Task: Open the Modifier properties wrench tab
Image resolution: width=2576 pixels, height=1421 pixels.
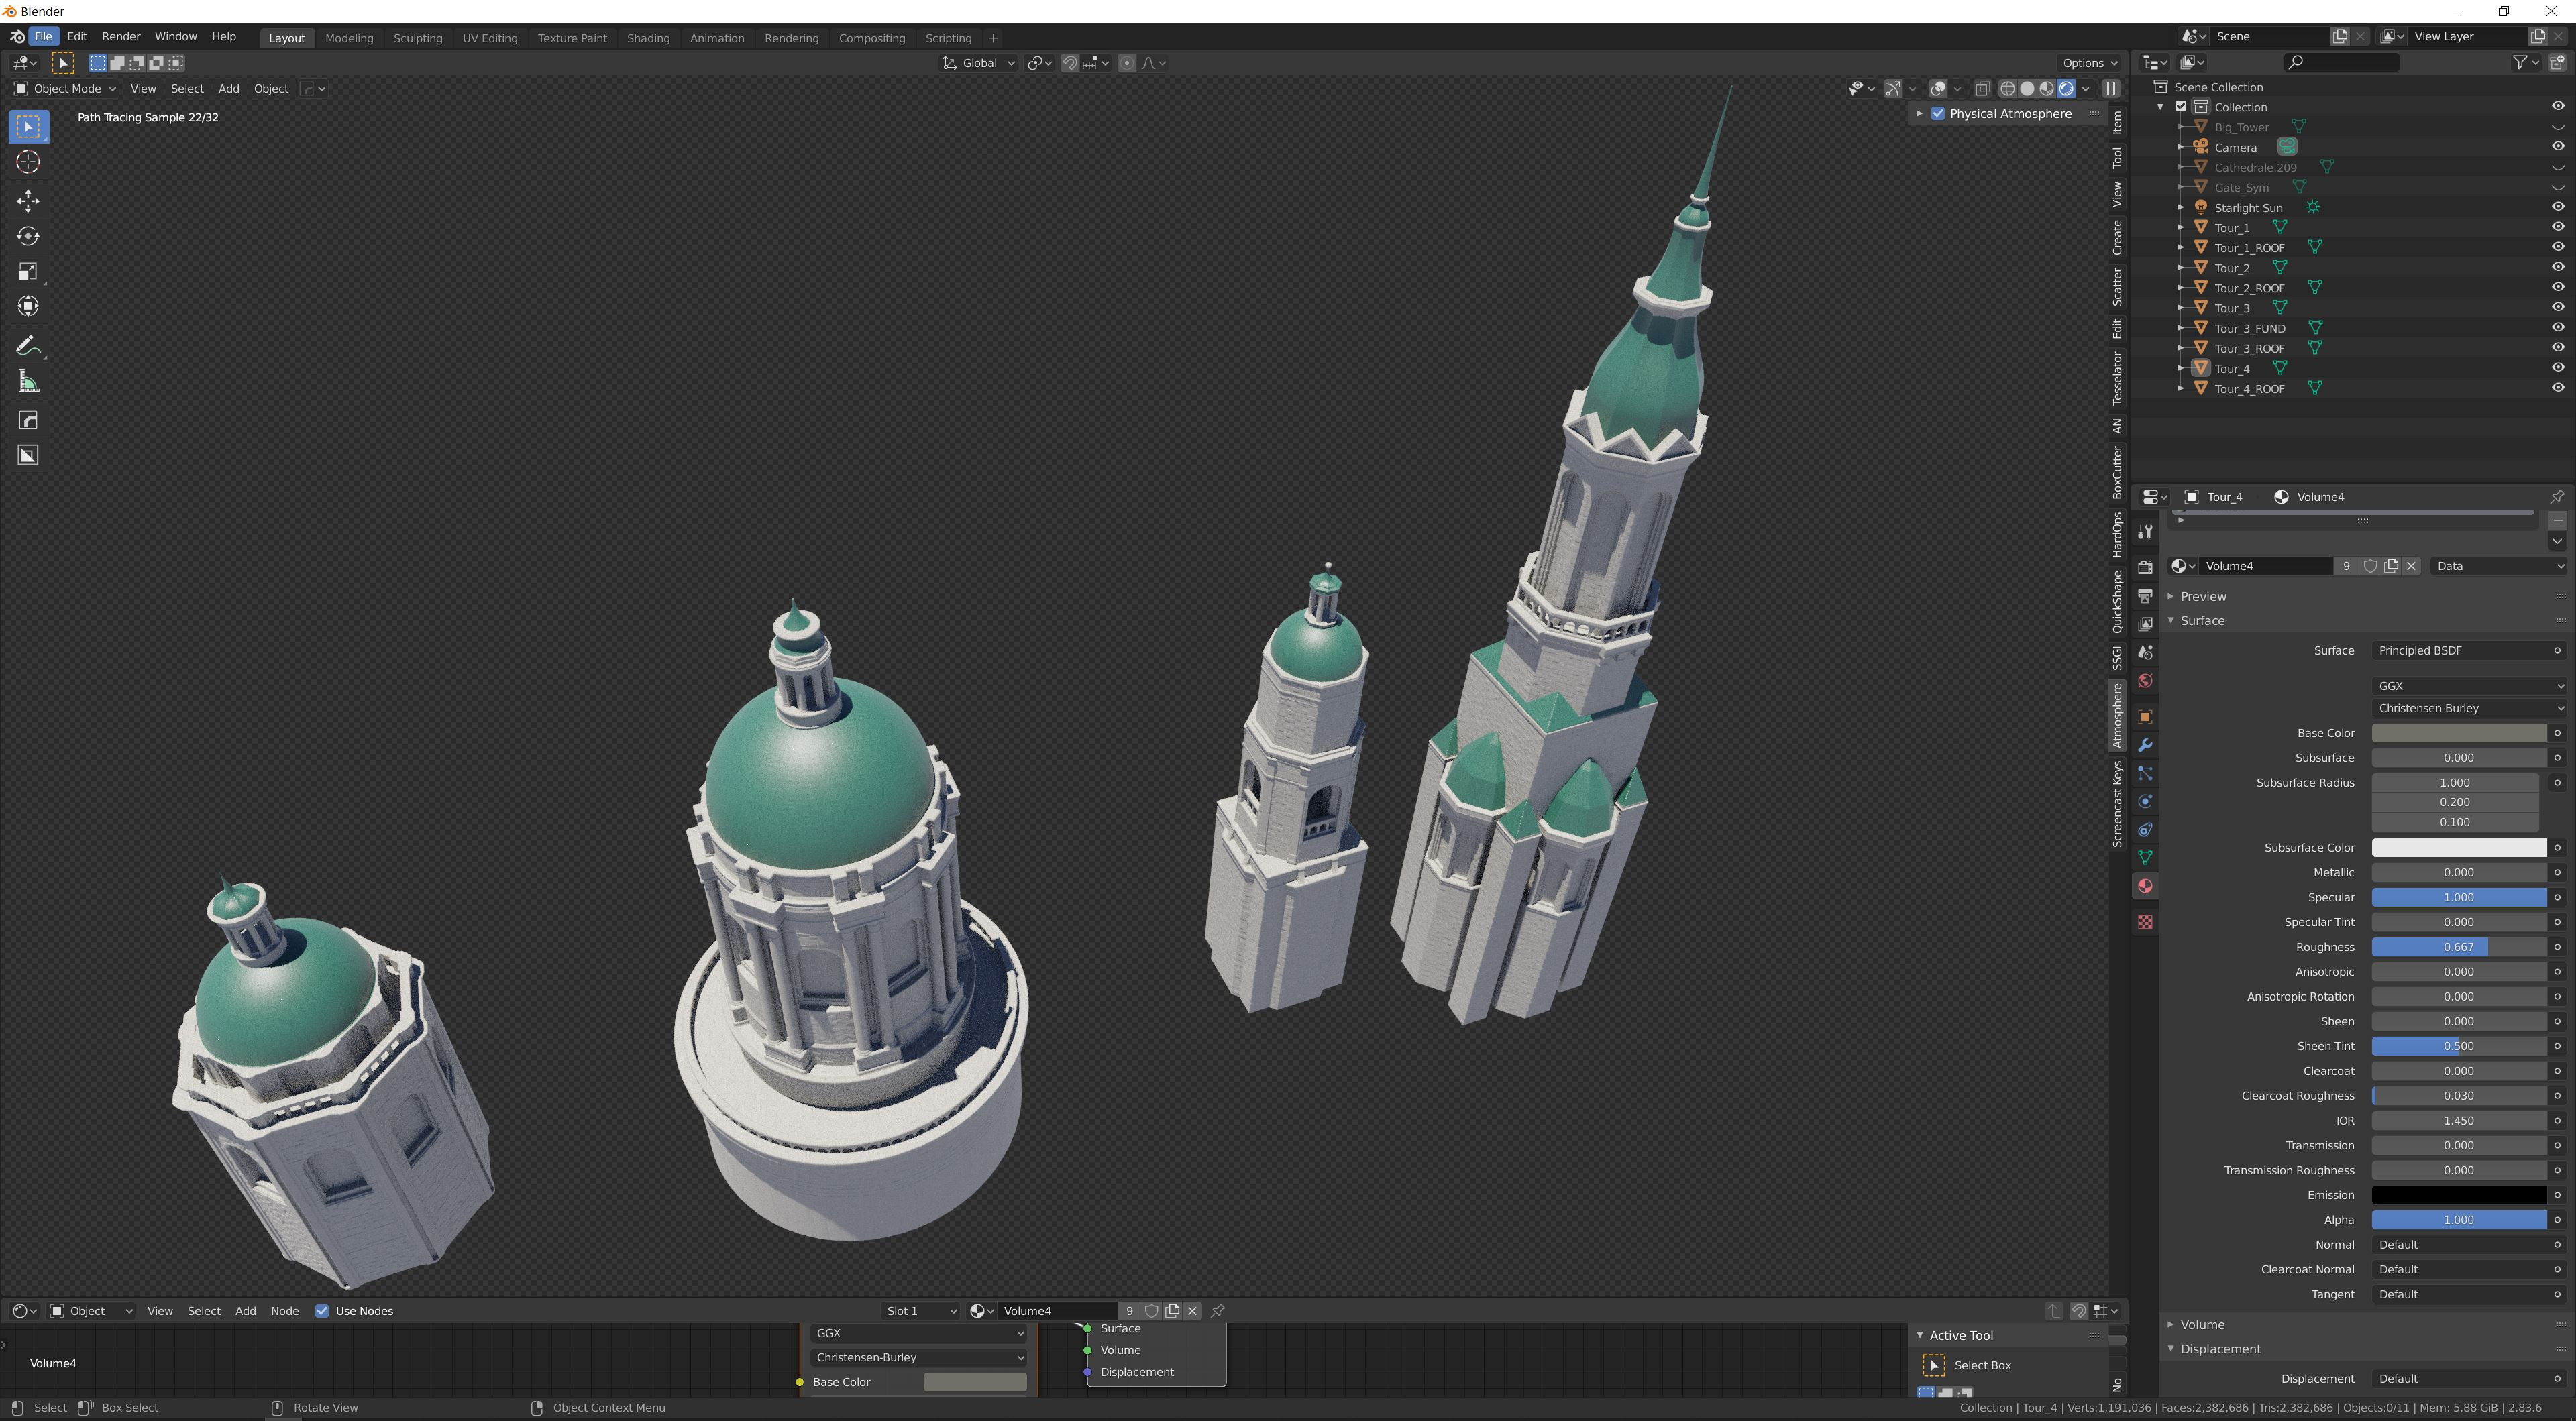Action: [x=2145, y=745]
